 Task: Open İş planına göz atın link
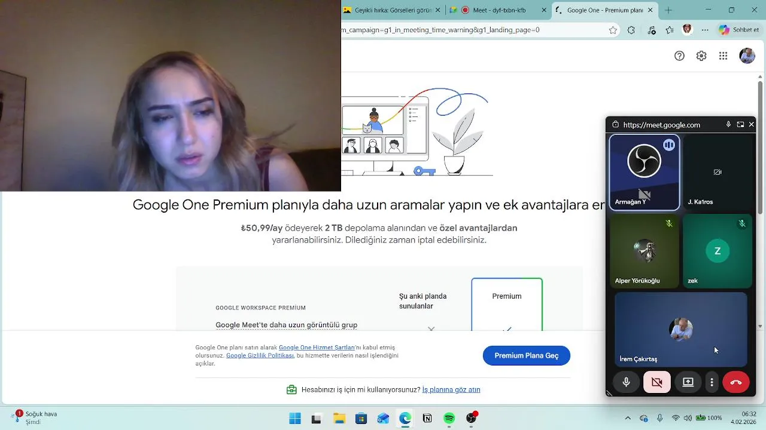[x=451, y=390]
